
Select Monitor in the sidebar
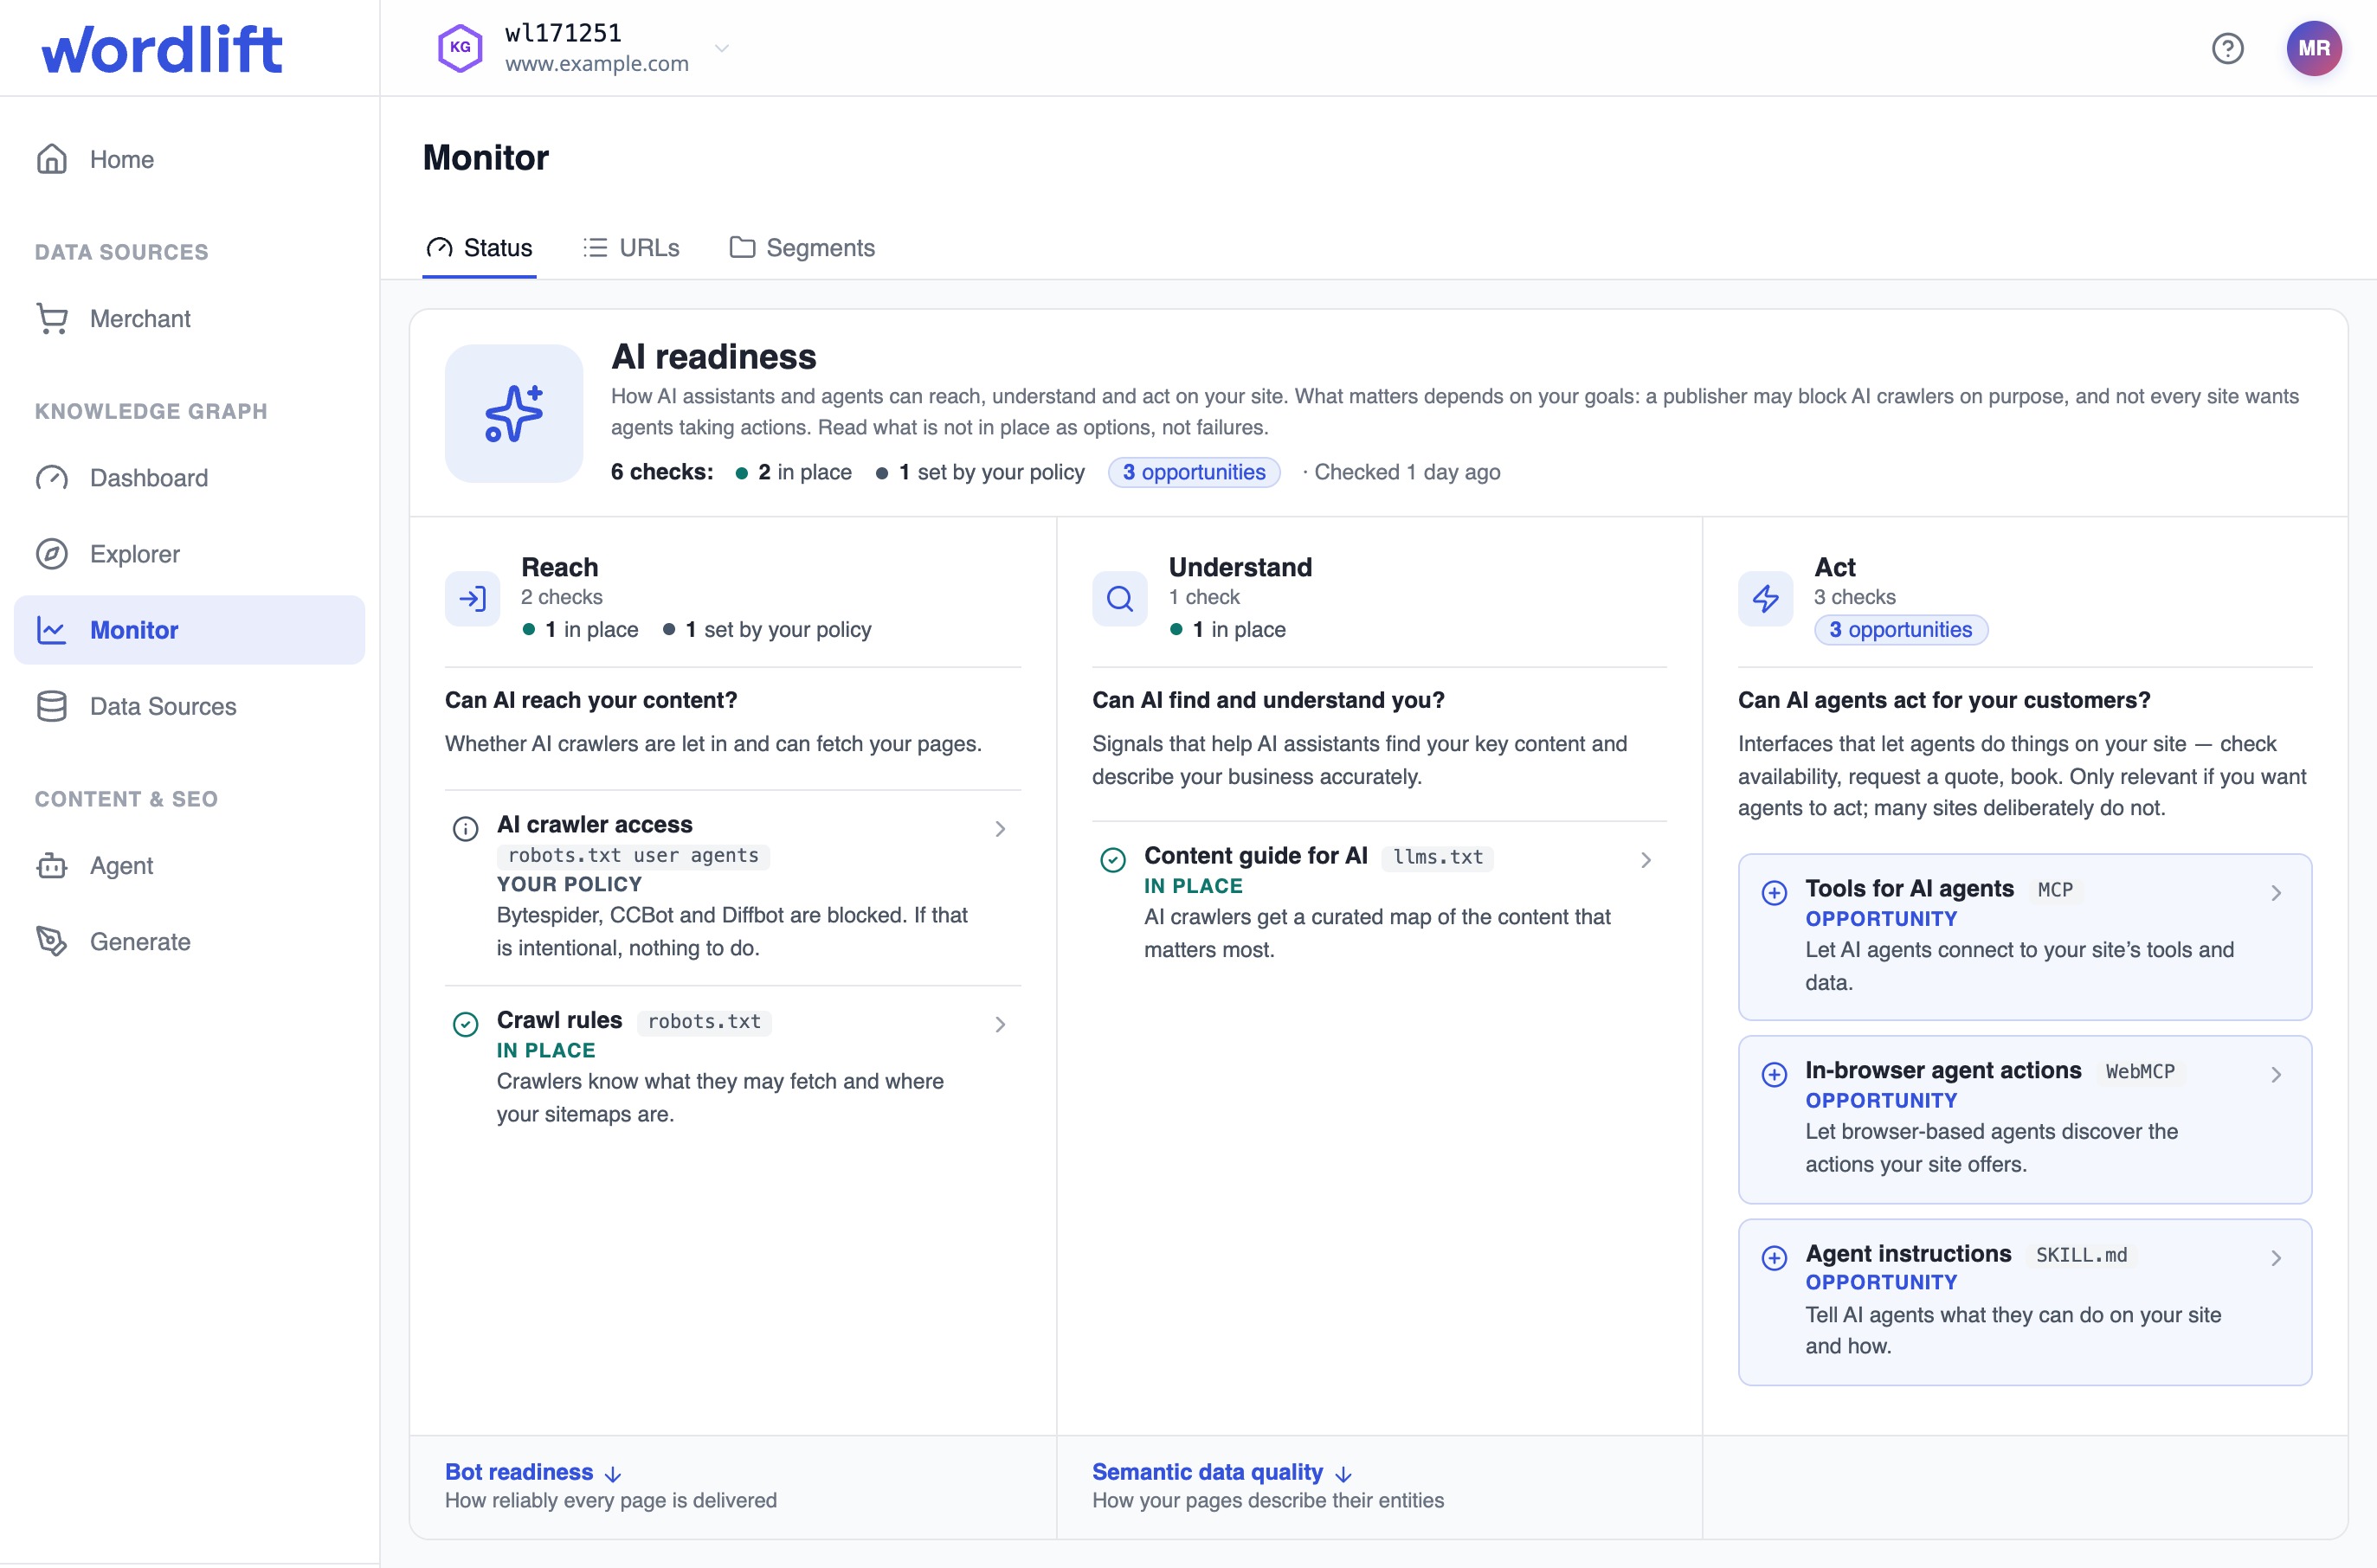pos(189,630)
